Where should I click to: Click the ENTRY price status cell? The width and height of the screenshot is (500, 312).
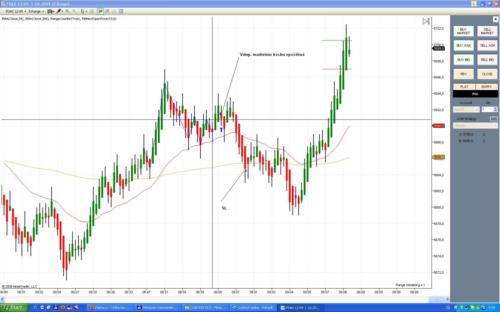(487, 87)
